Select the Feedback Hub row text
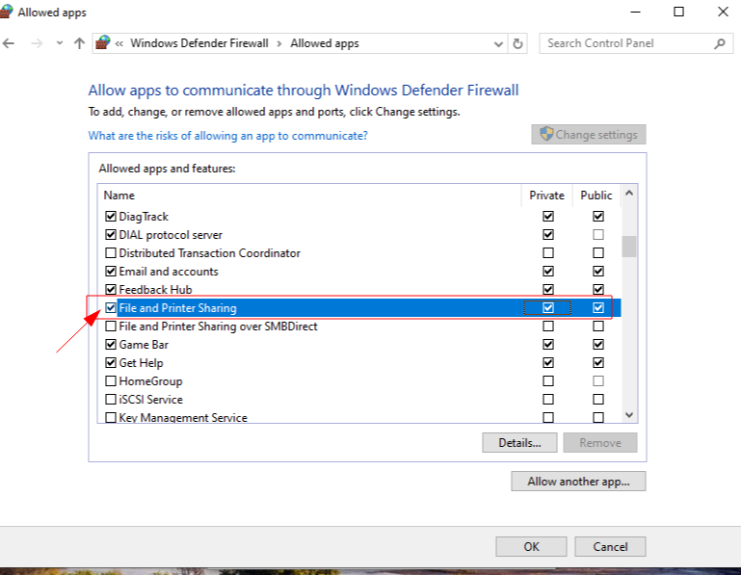Image resolution: width=741 pixels, height=575 pixels. [155, 290]
